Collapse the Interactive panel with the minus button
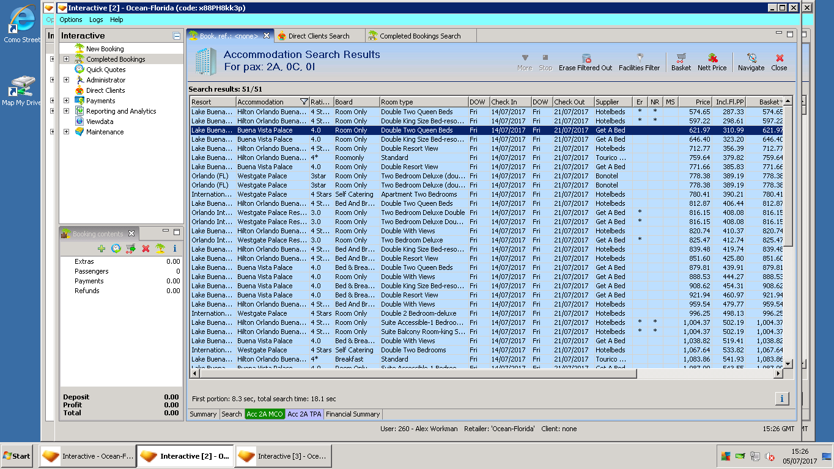The width and height of the screenshot is (834, 469). click(177, 36)
